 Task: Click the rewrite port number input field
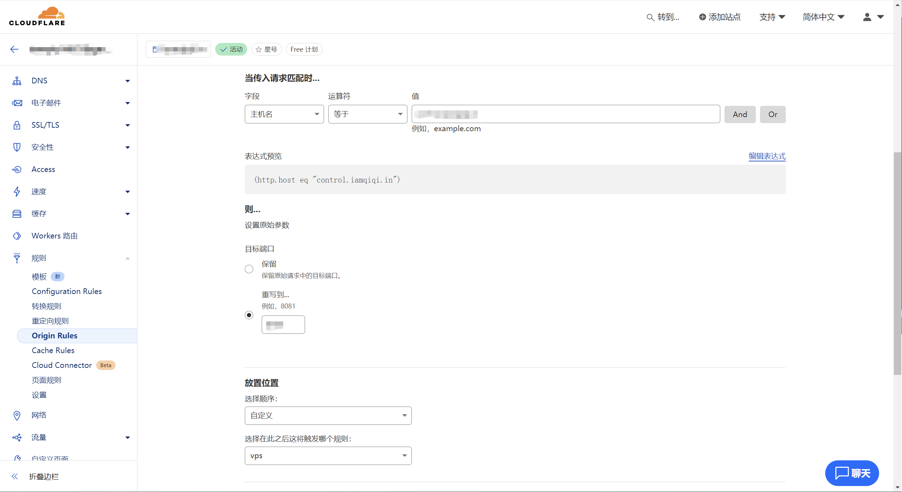click(x=283, y=325)
